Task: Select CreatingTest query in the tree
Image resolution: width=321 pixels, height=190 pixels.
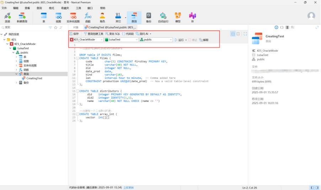Action: point(34,78)
